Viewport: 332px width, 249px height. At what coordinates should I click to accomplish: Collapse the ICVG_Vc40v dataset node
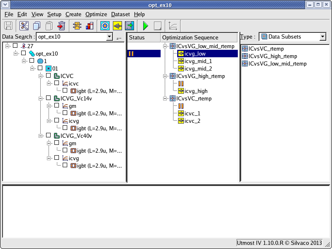(40, 136)
